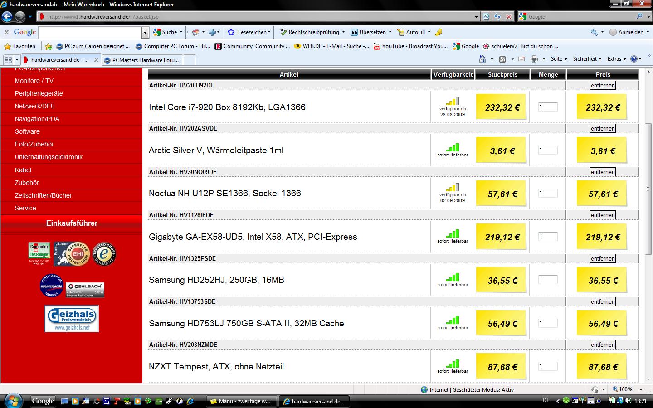
Task: Open Favoriten star button
Action: [19, 46]
